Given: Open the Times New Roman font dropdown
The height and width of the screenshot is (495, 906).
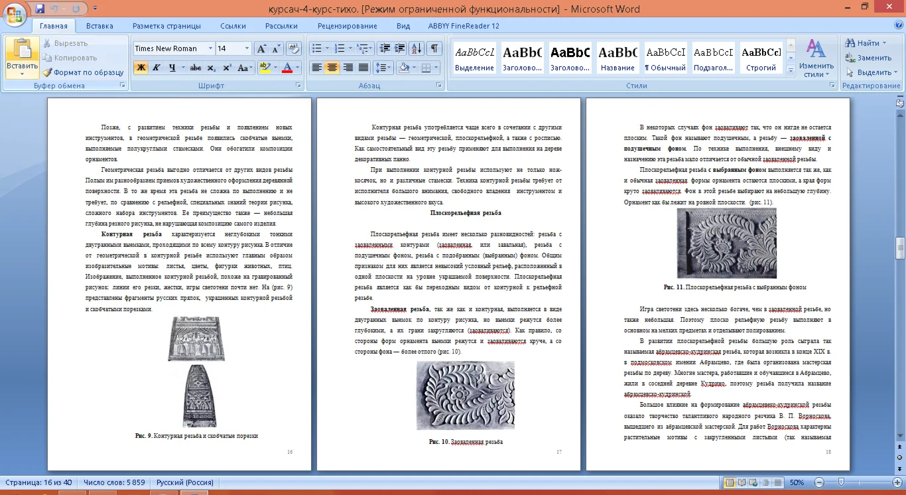Looking at the screenshot, I should point(210,48).
